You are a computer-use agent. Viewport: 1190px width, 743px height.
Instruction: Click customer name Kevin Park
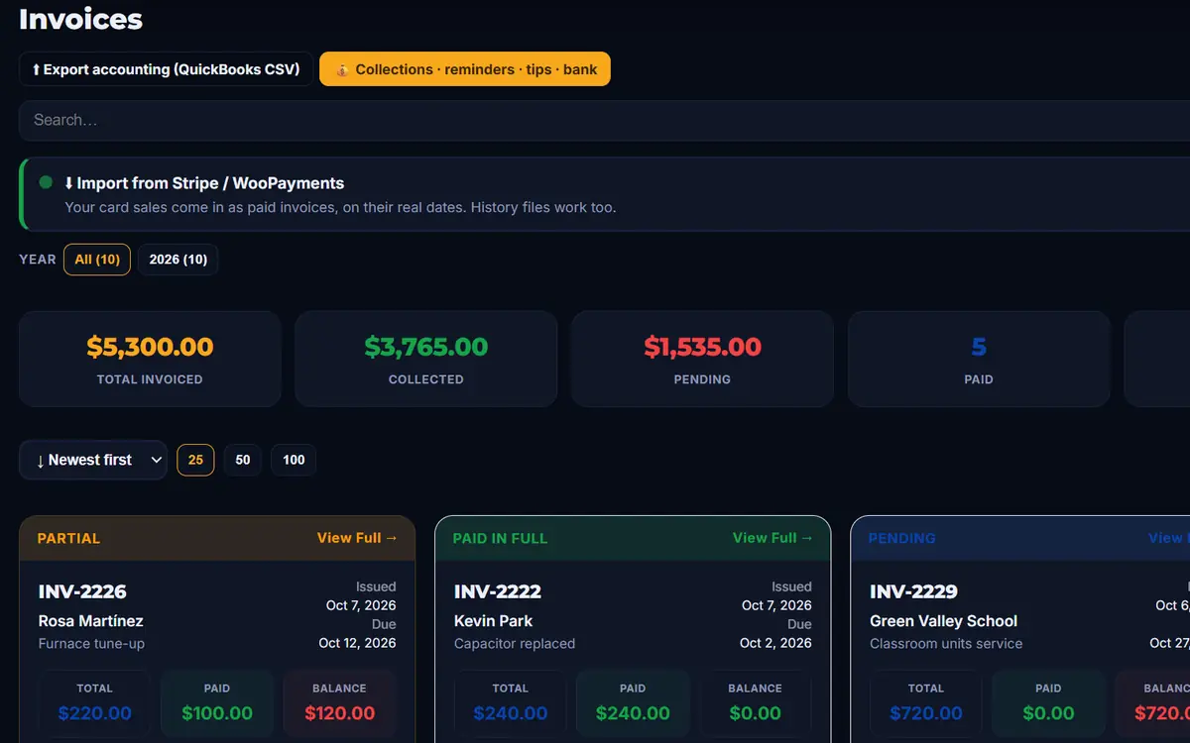pos(494,621)
